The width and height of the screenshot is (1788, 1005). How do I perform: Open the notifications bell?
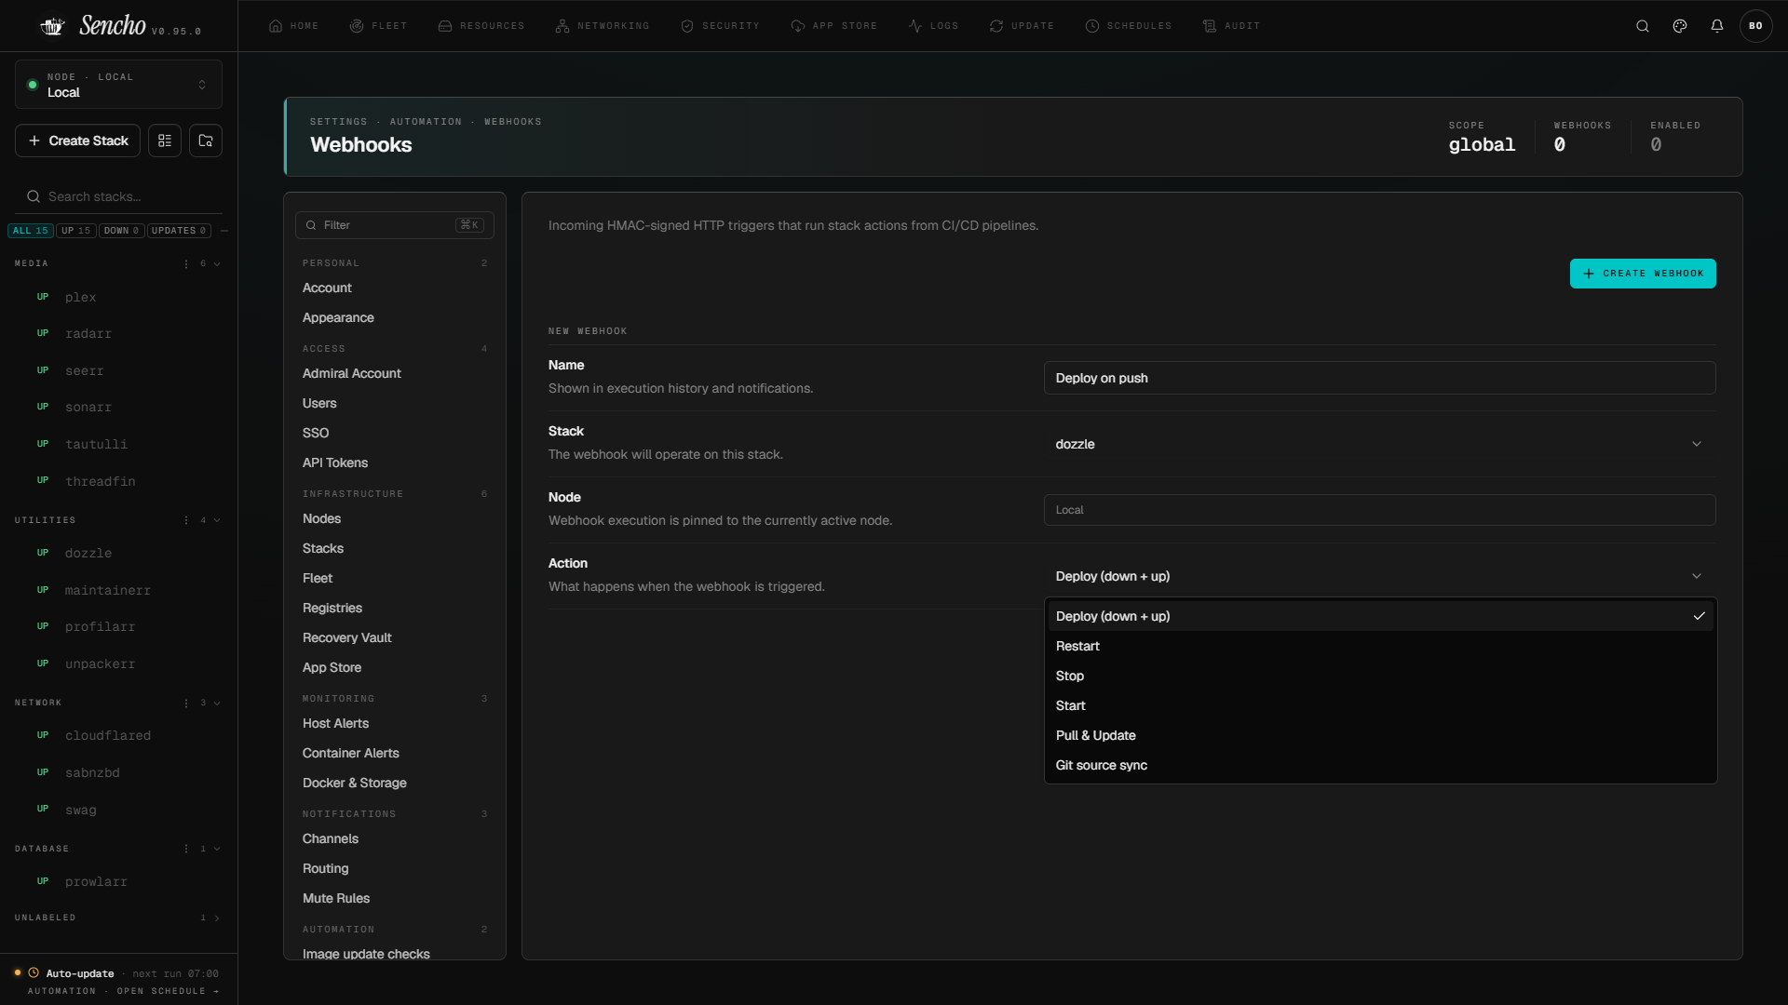pos(1717,26)
